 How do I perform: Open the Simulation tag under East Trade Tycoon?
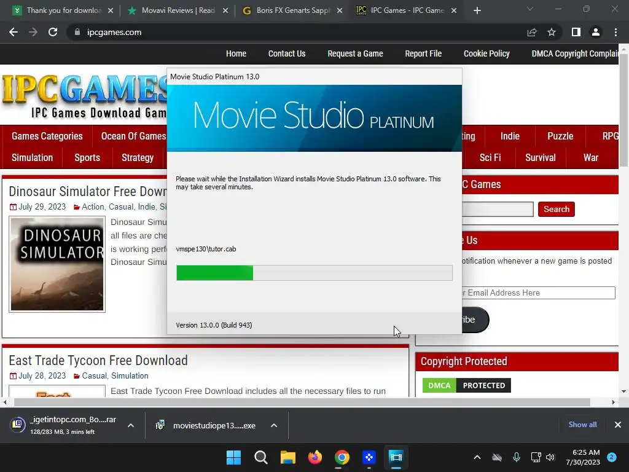[130, 376]
